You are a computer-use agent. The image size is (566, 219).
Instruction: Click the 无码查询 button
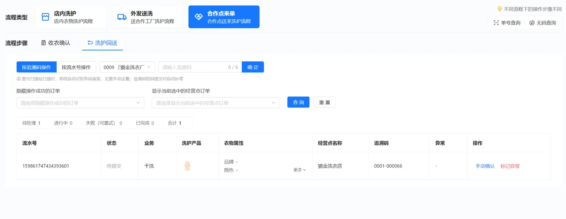[x=543, y=23]
